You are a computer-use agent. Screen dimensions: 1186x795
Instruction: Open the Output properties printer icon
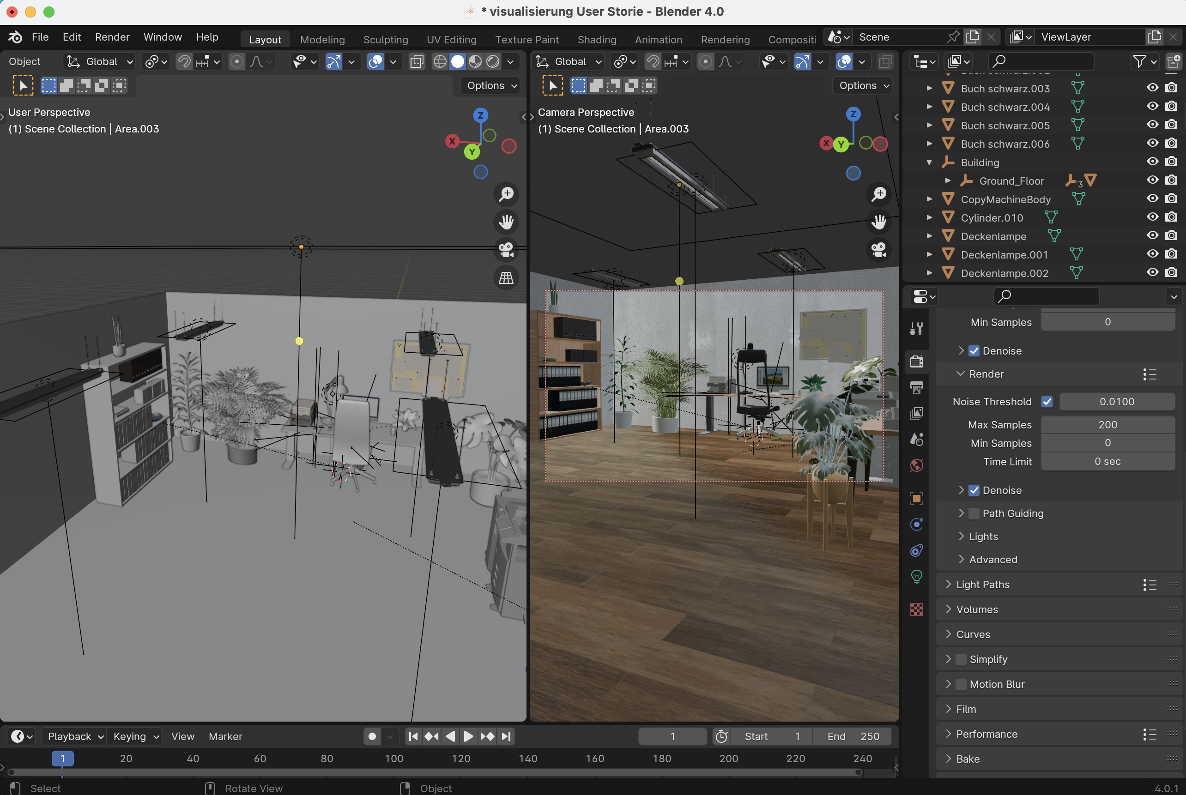[x=916, y=388]
